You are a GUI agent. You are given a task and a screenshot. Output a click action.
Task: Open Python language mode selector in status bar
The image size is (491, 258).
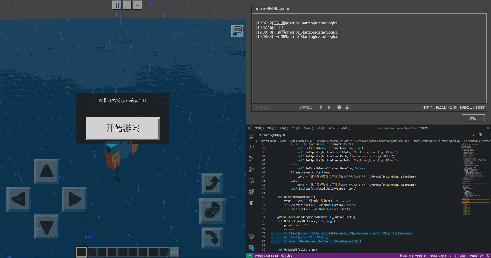[472, 256]
